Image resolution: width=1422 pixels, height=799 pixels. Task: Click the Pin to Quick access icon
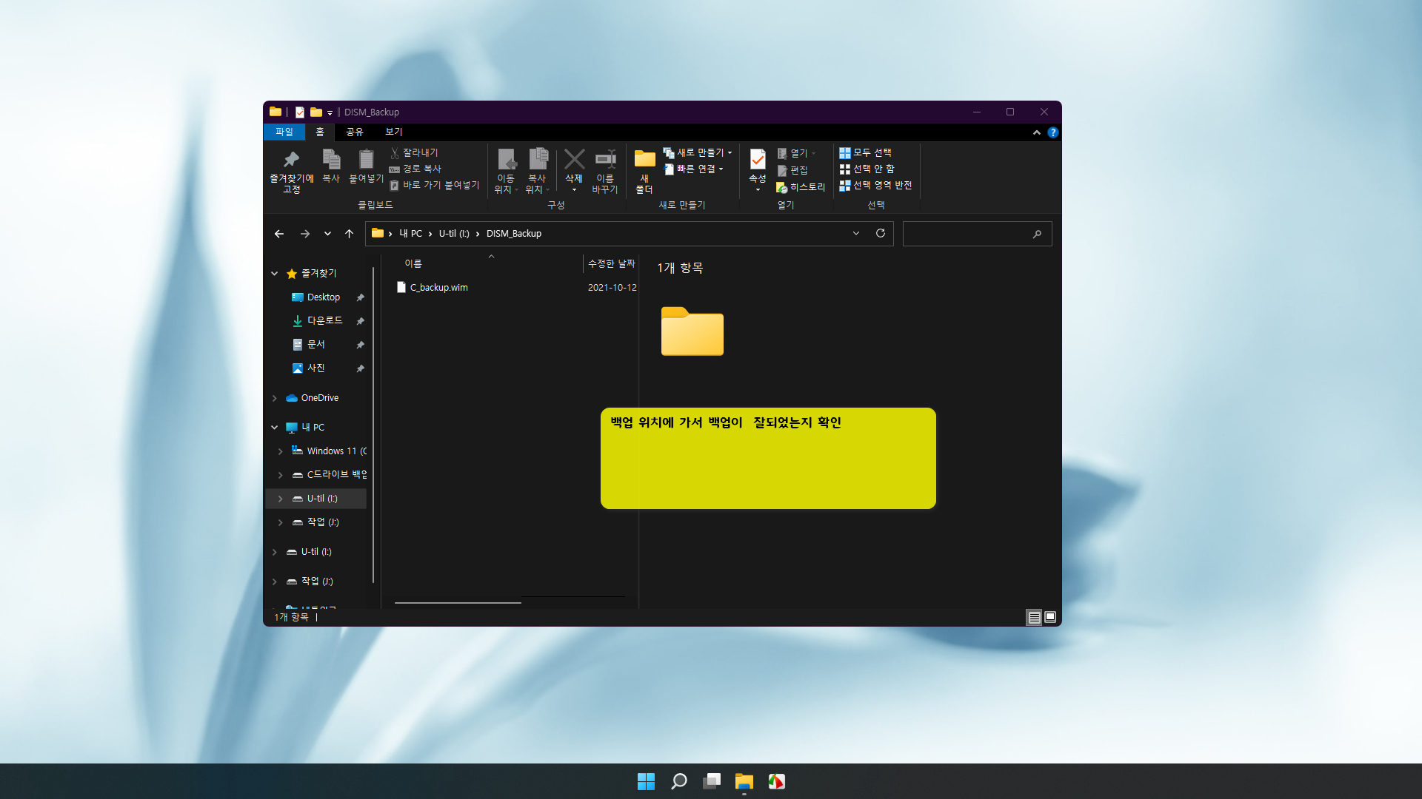pos(291,159)
